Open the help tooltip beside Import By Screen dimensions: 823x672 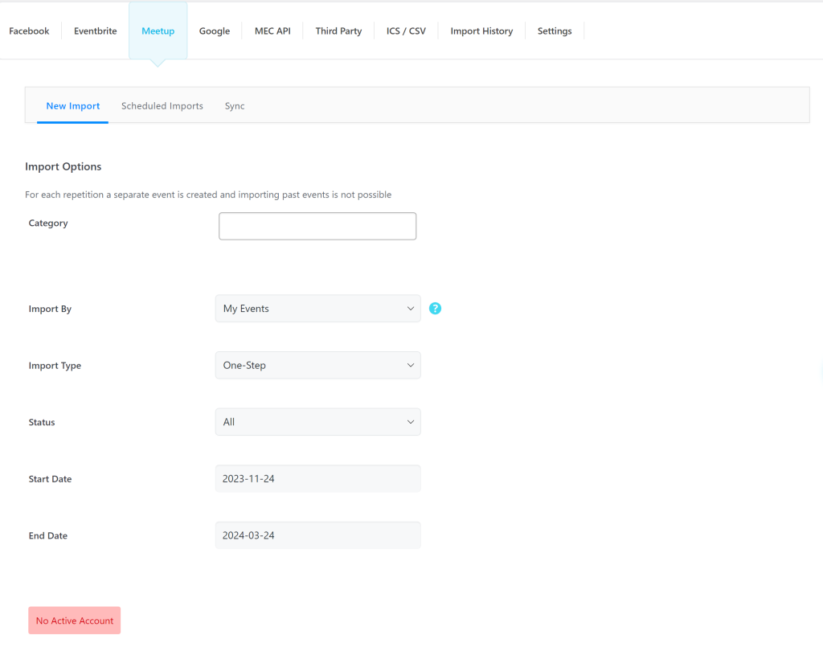tap(435, 308)
